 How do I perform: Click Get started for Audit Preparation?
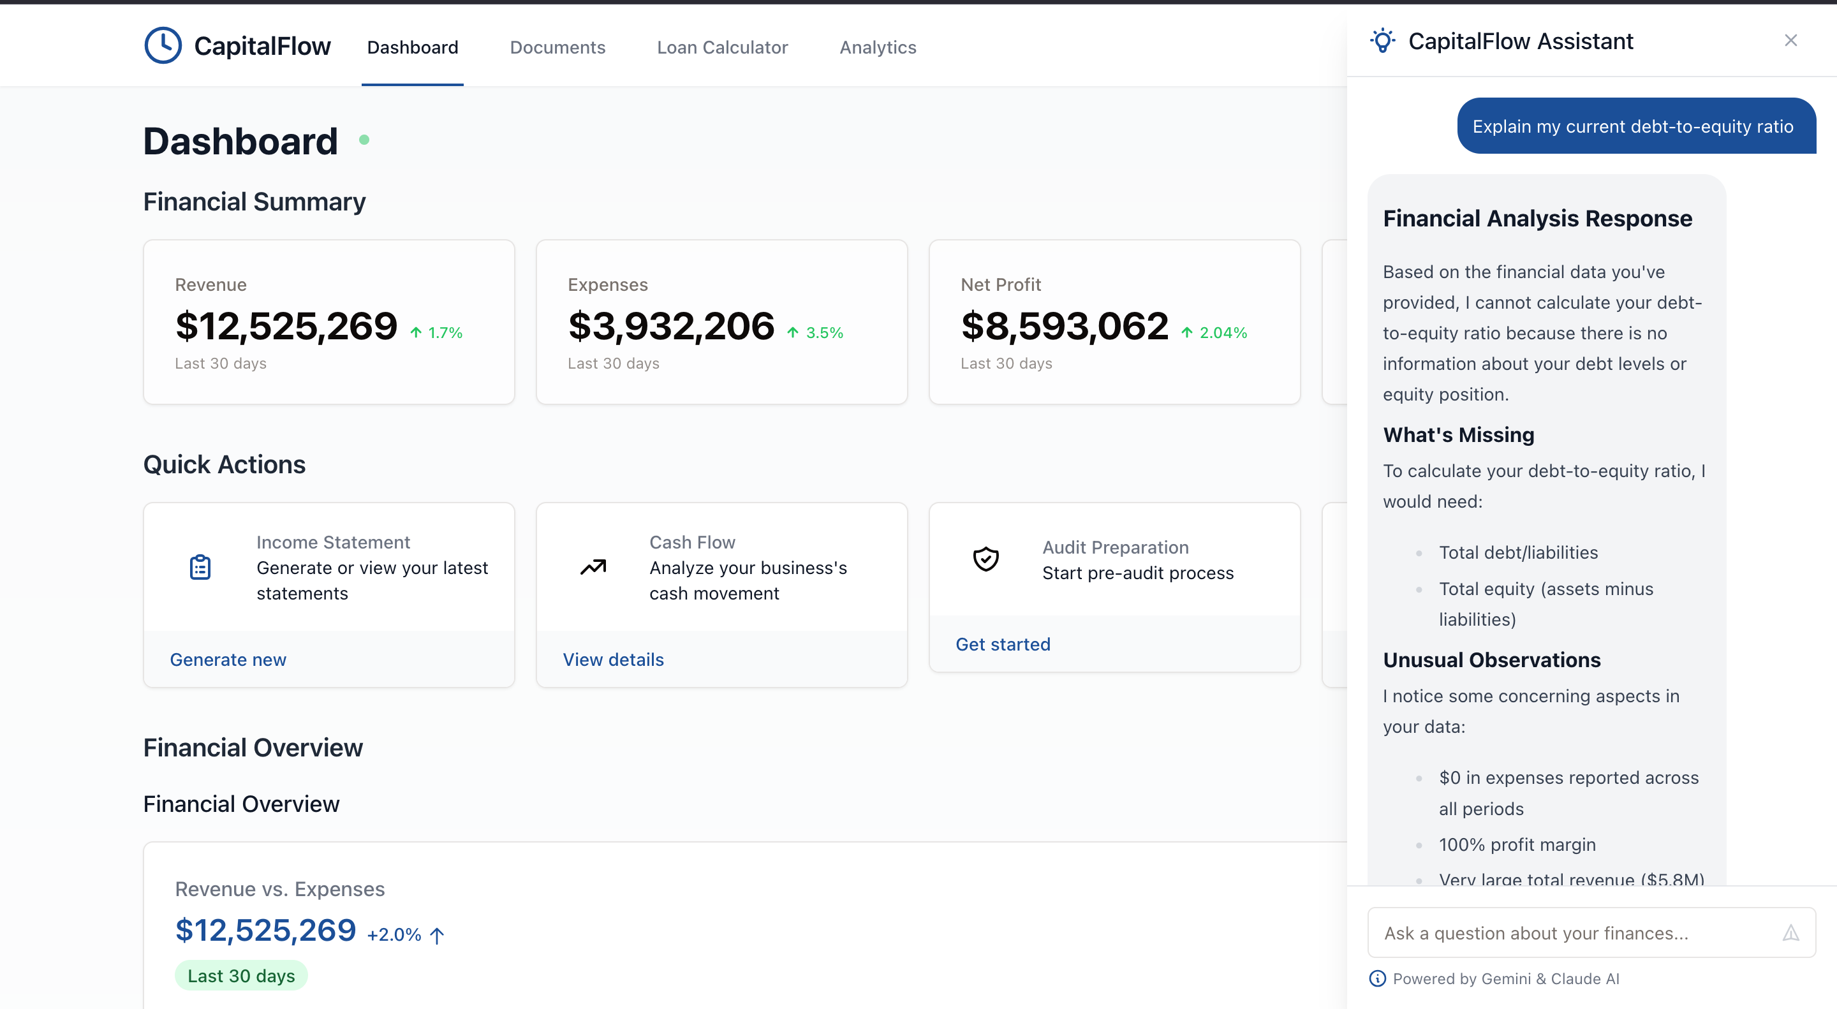pos(1003,644)
